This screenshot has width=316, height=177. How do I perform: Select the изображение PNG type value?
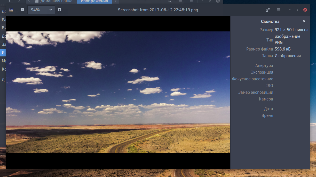(287, 39)
